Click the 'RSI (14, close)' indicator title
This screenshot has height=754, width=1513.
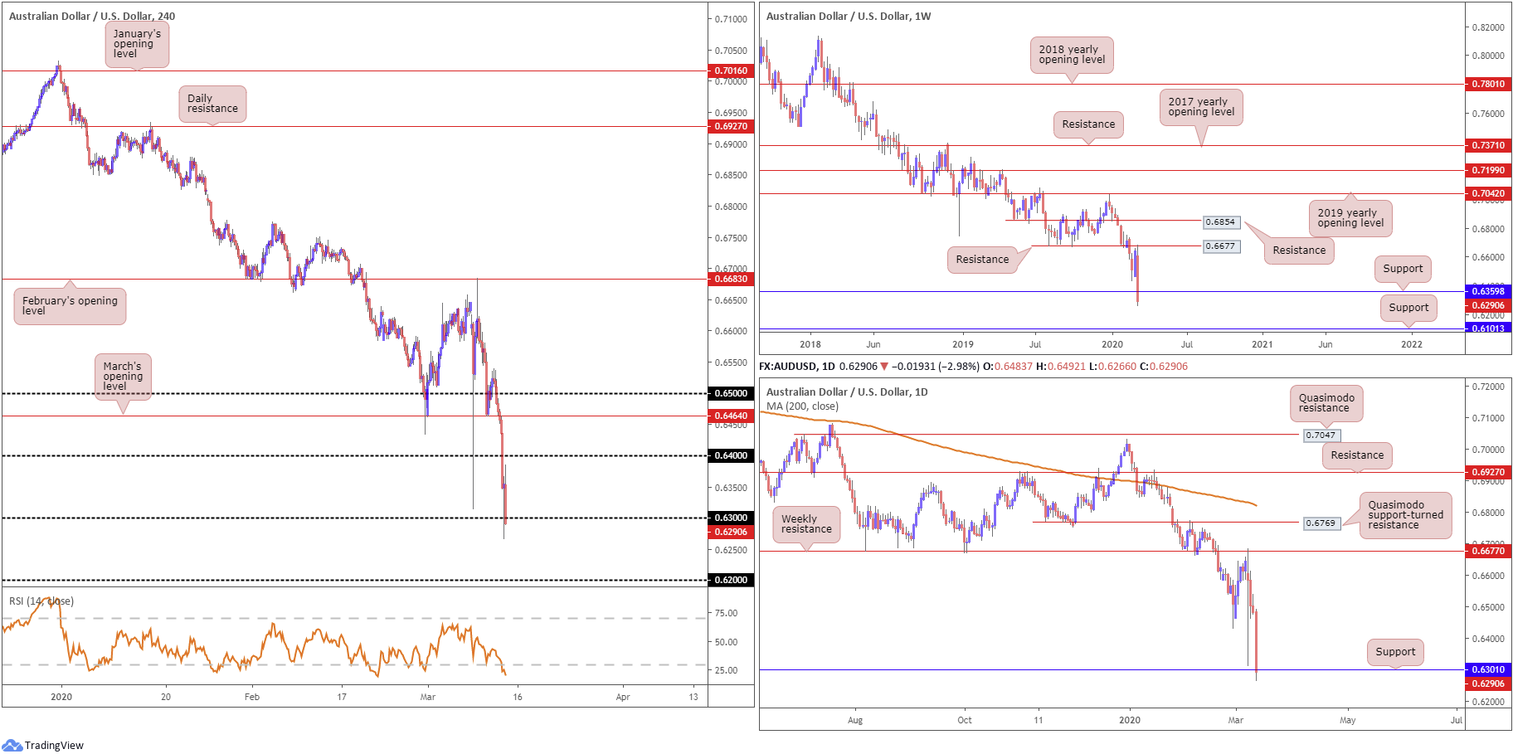click(41, 601)
